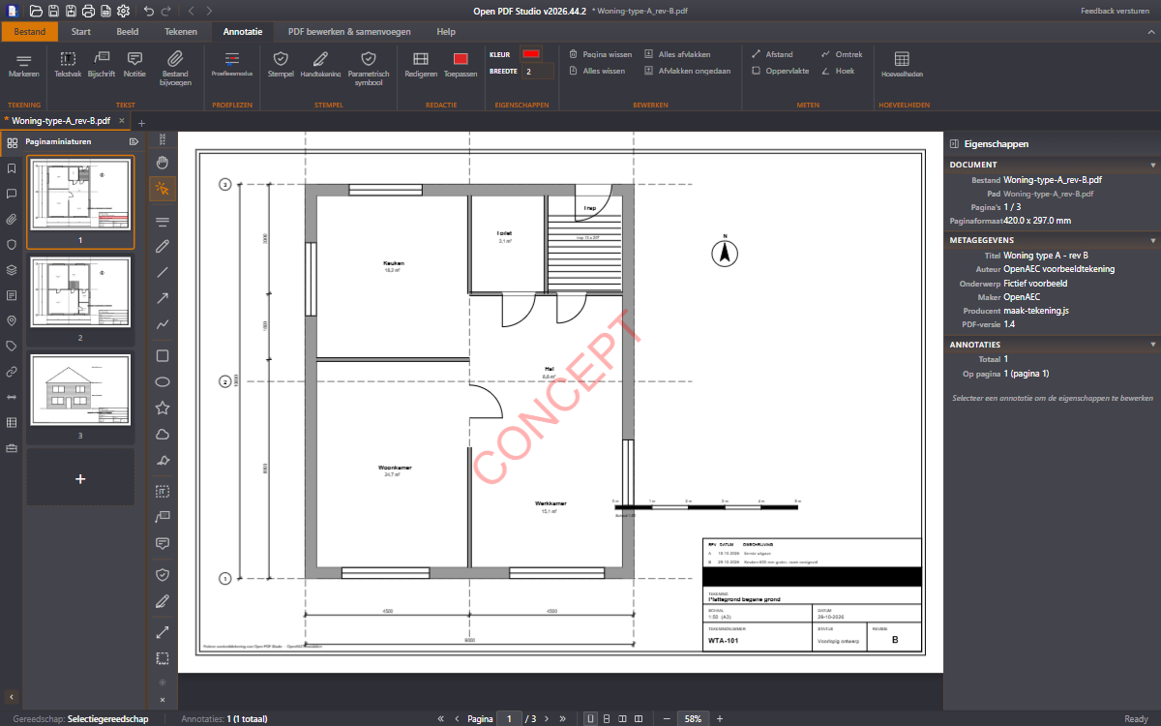Open the bookmarks sidebar panel
This screenshot has height=726, width=1161.
[x=12, y=167]
